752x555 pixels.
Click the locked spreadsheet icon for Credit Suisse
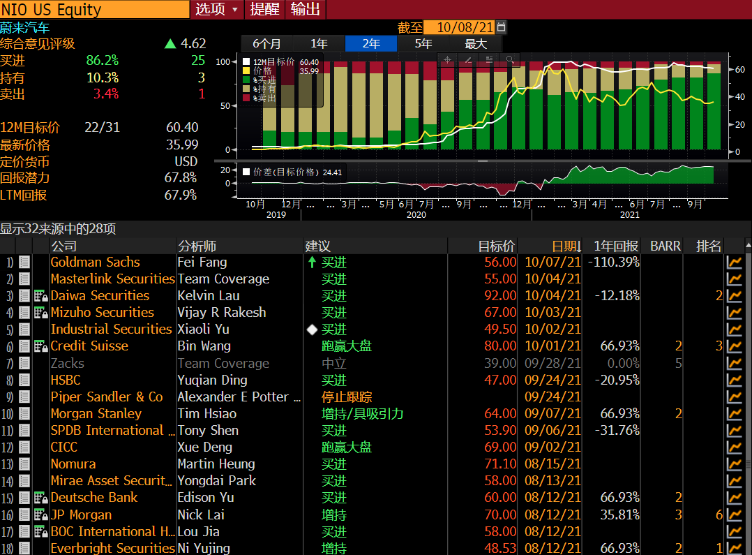click(40, 346)
